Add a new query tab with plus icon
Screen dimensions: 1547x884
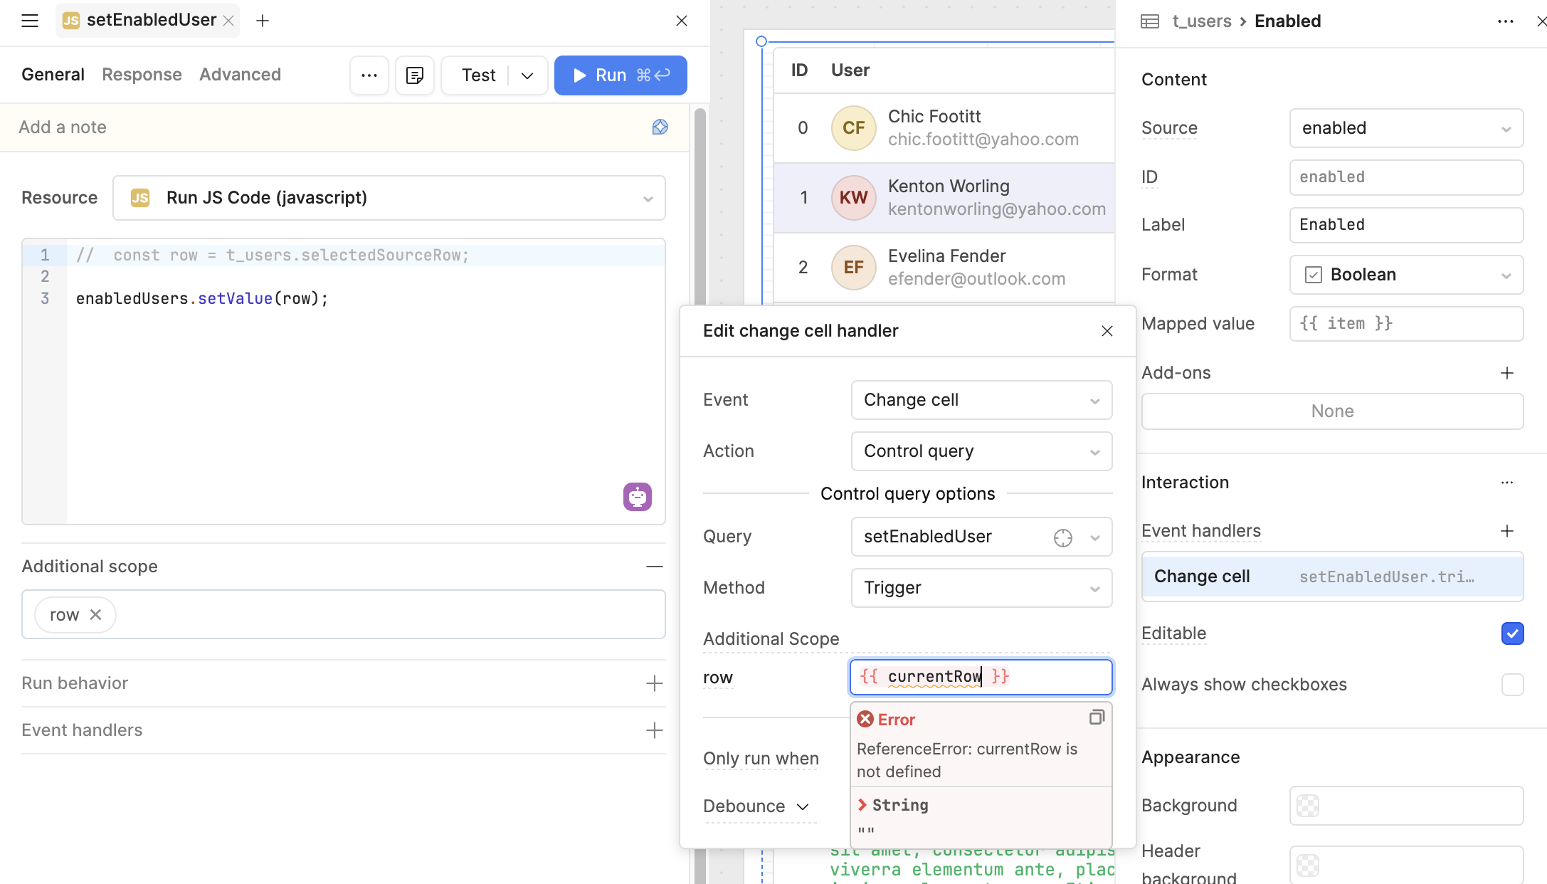[x=263, y=21]
